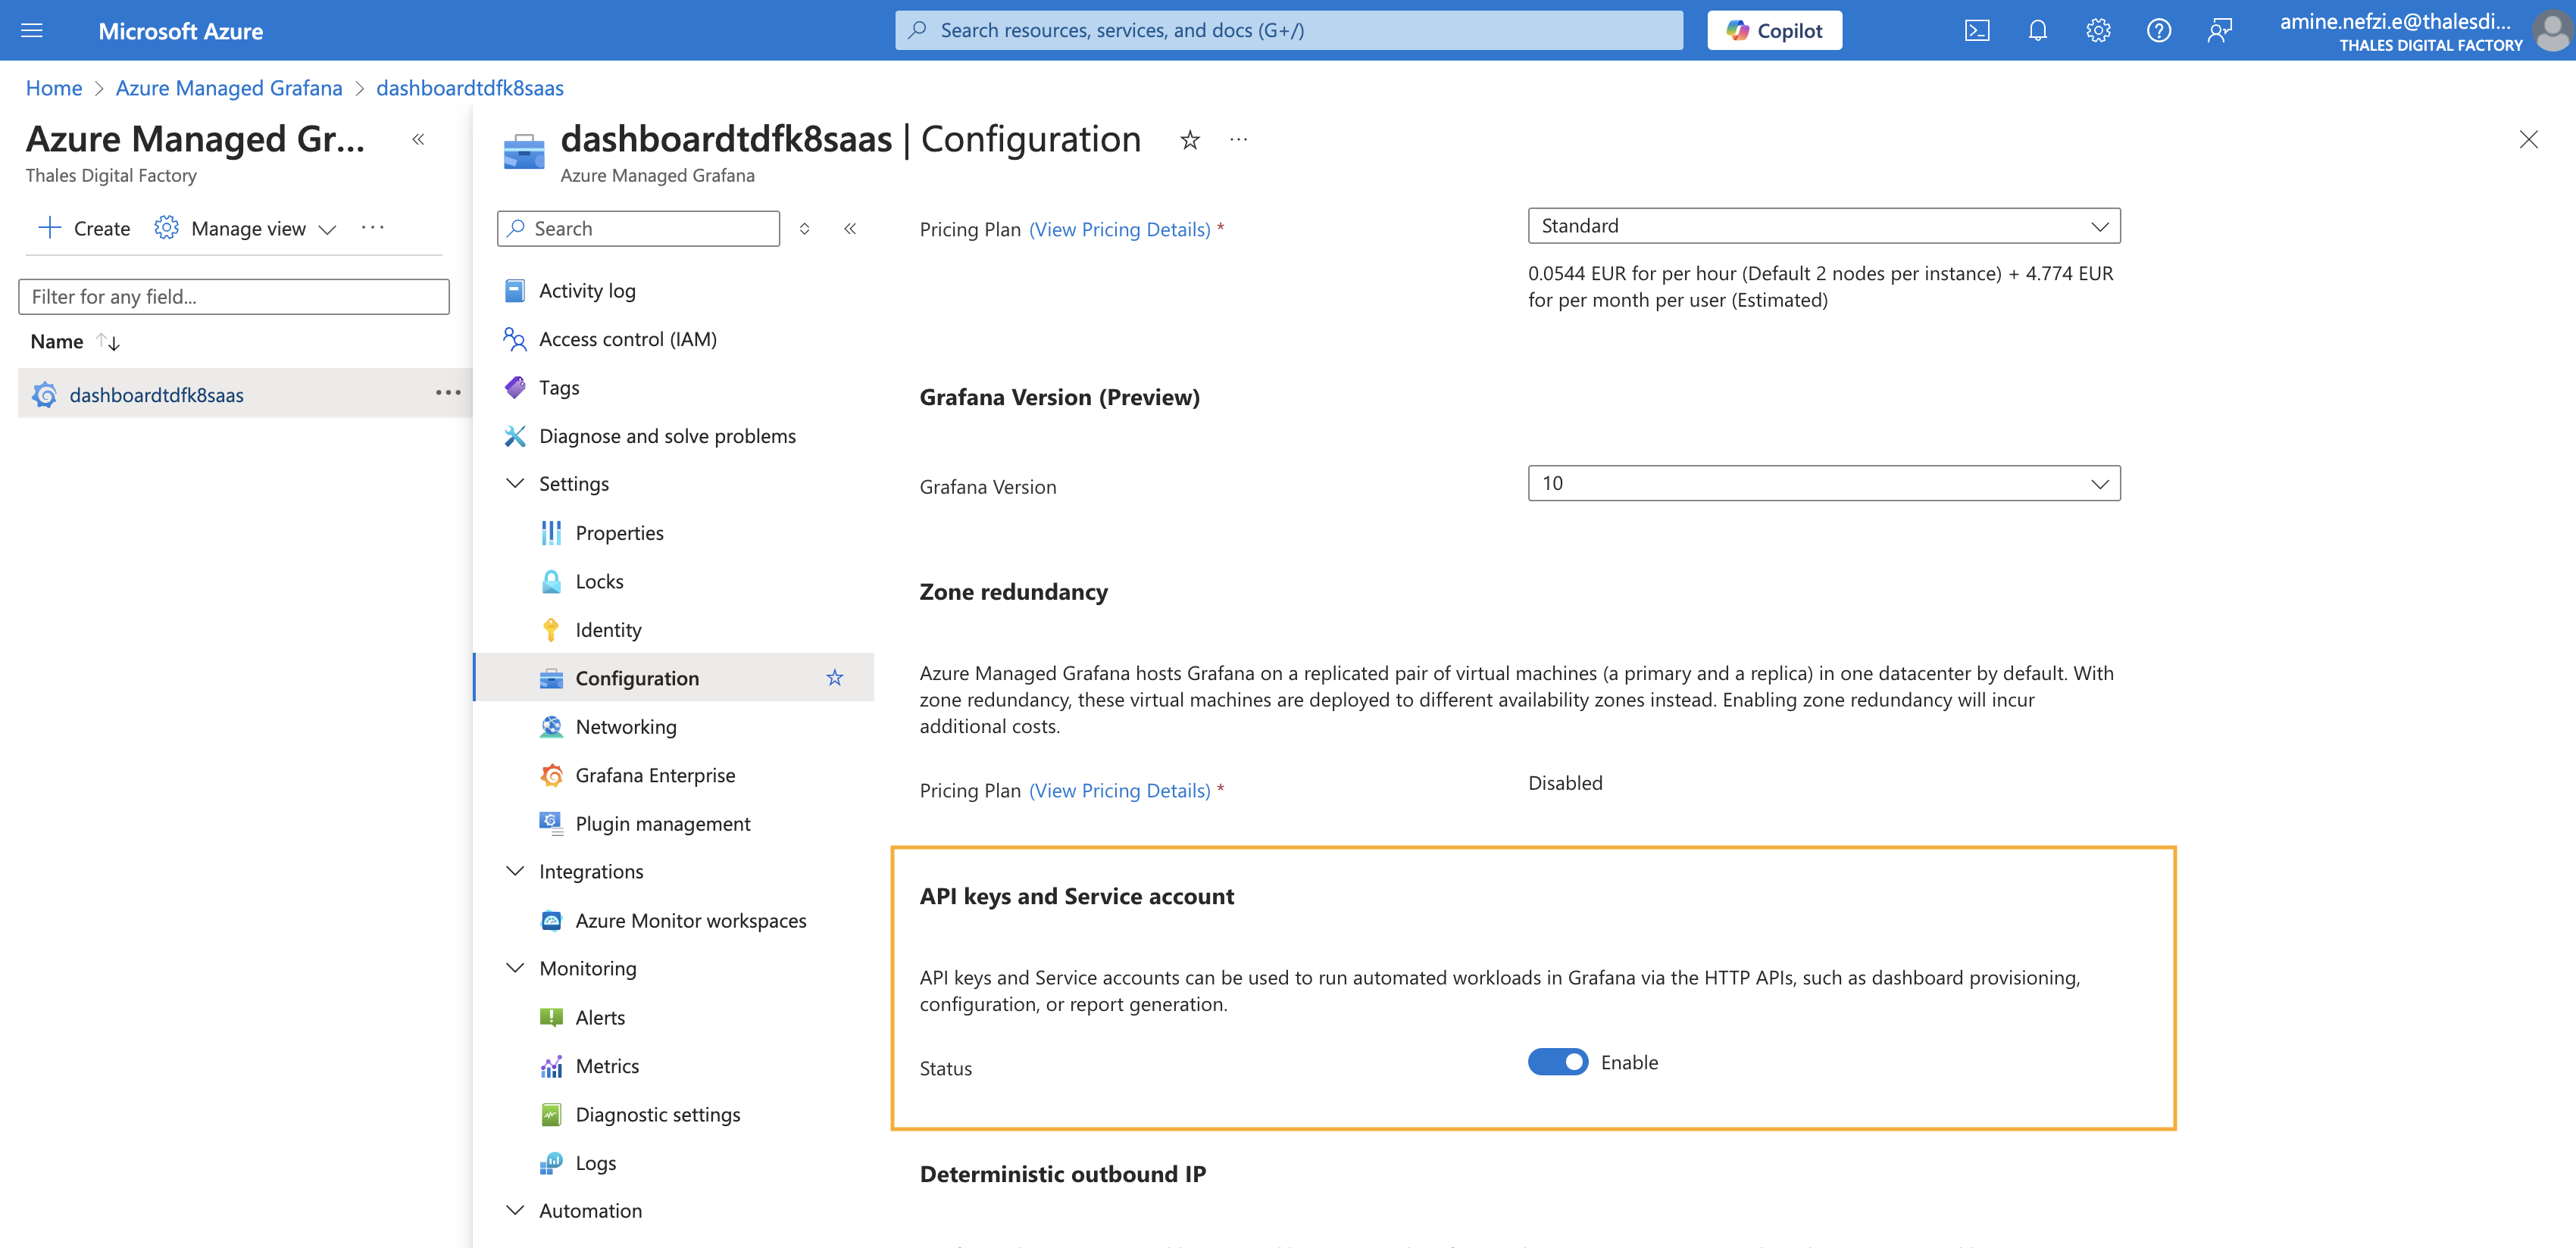Open Azure Monitor workspaces
Image resolution: width=2576 pixels, height=1248 pixels.
[x=692, y=920]
